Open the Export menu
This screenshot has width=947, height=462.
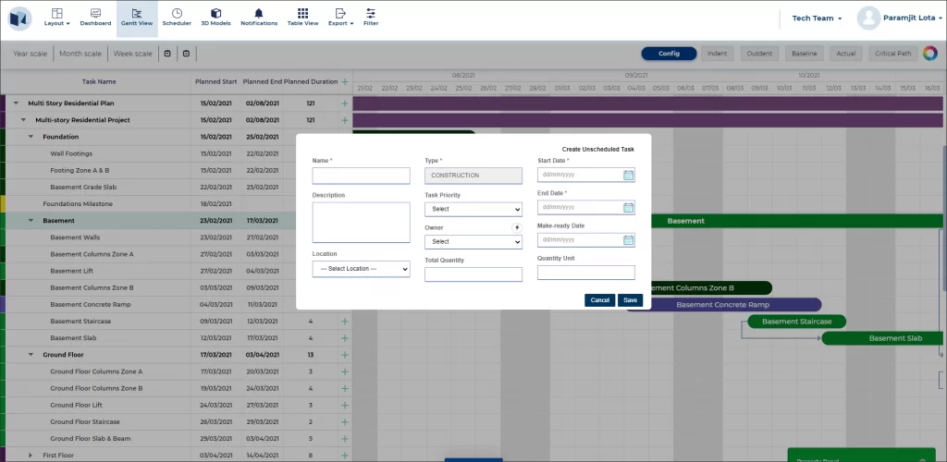340,17
